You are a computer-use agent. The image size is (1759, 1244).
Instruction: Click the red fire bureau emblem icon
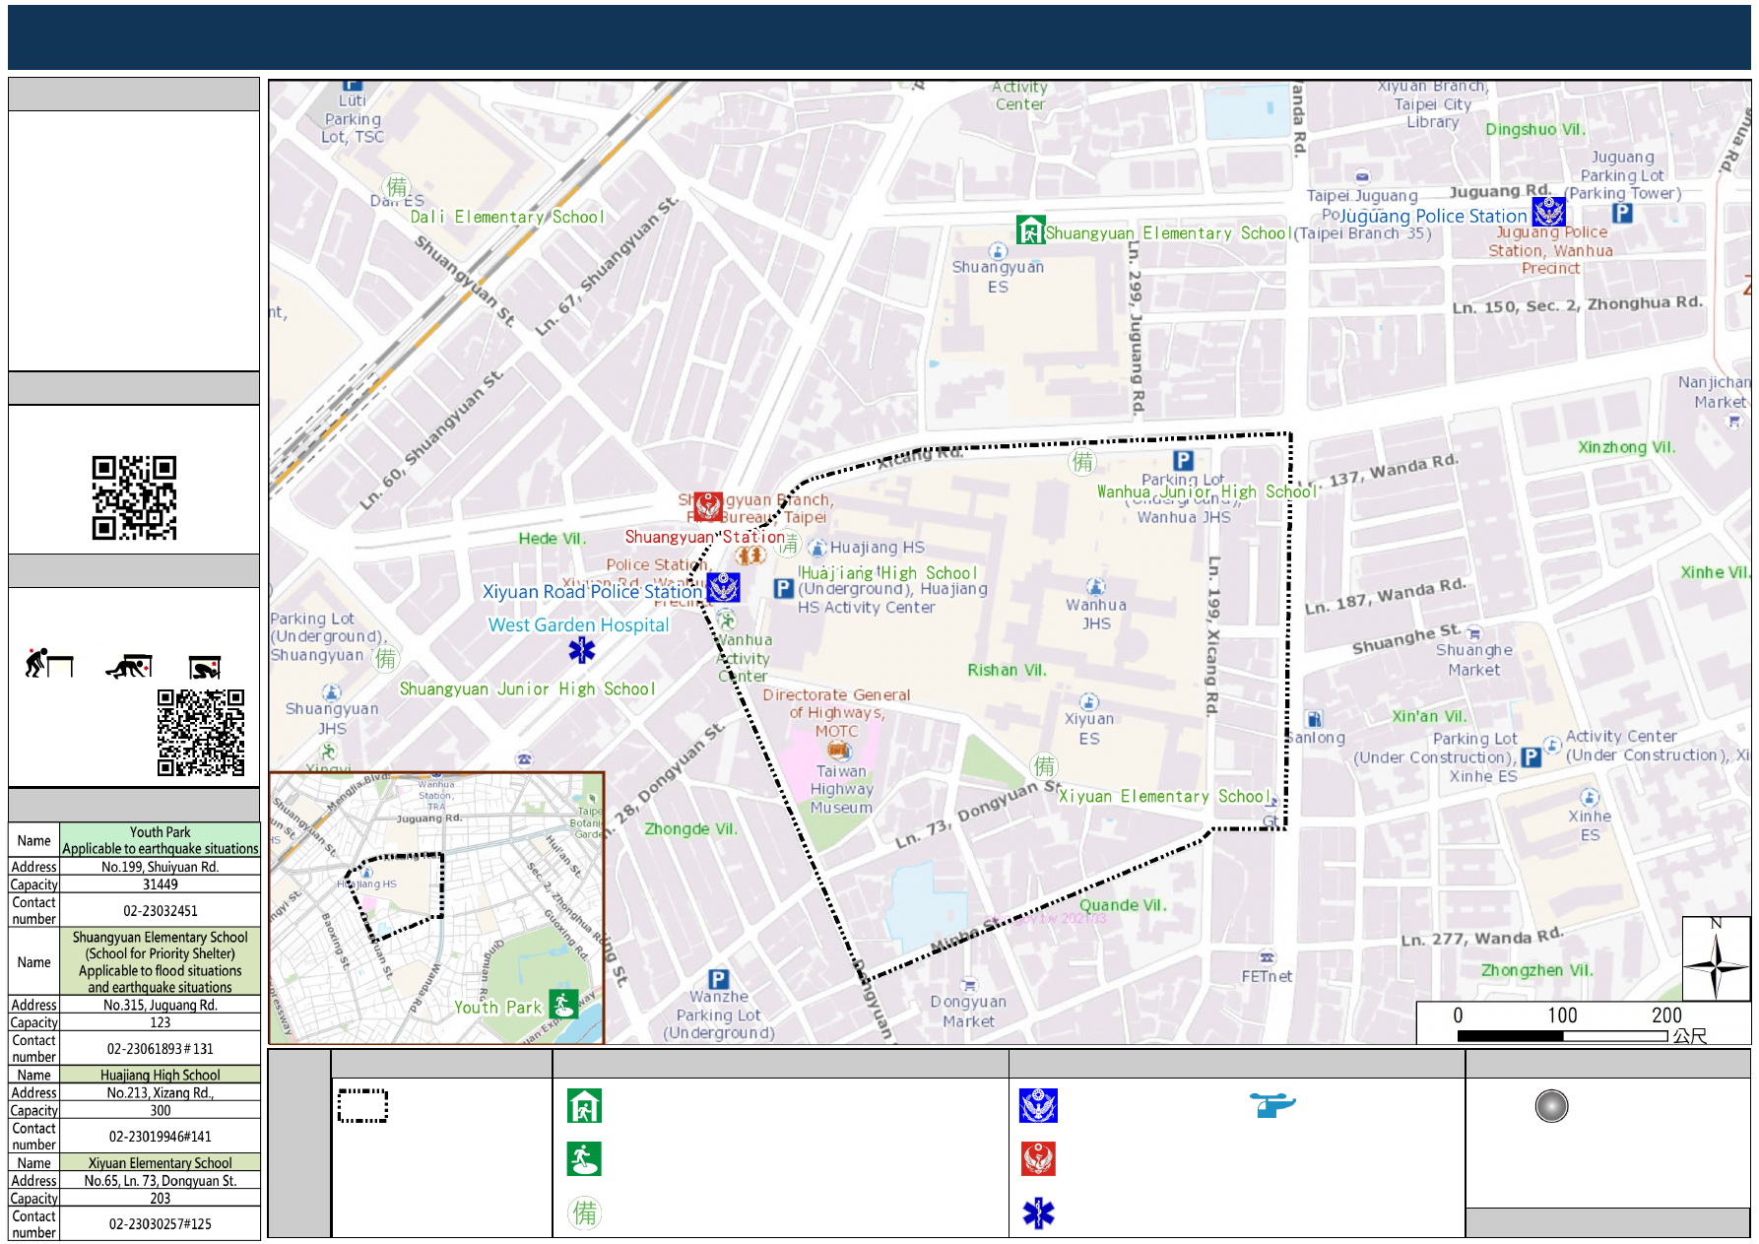(x=708, y=506)
